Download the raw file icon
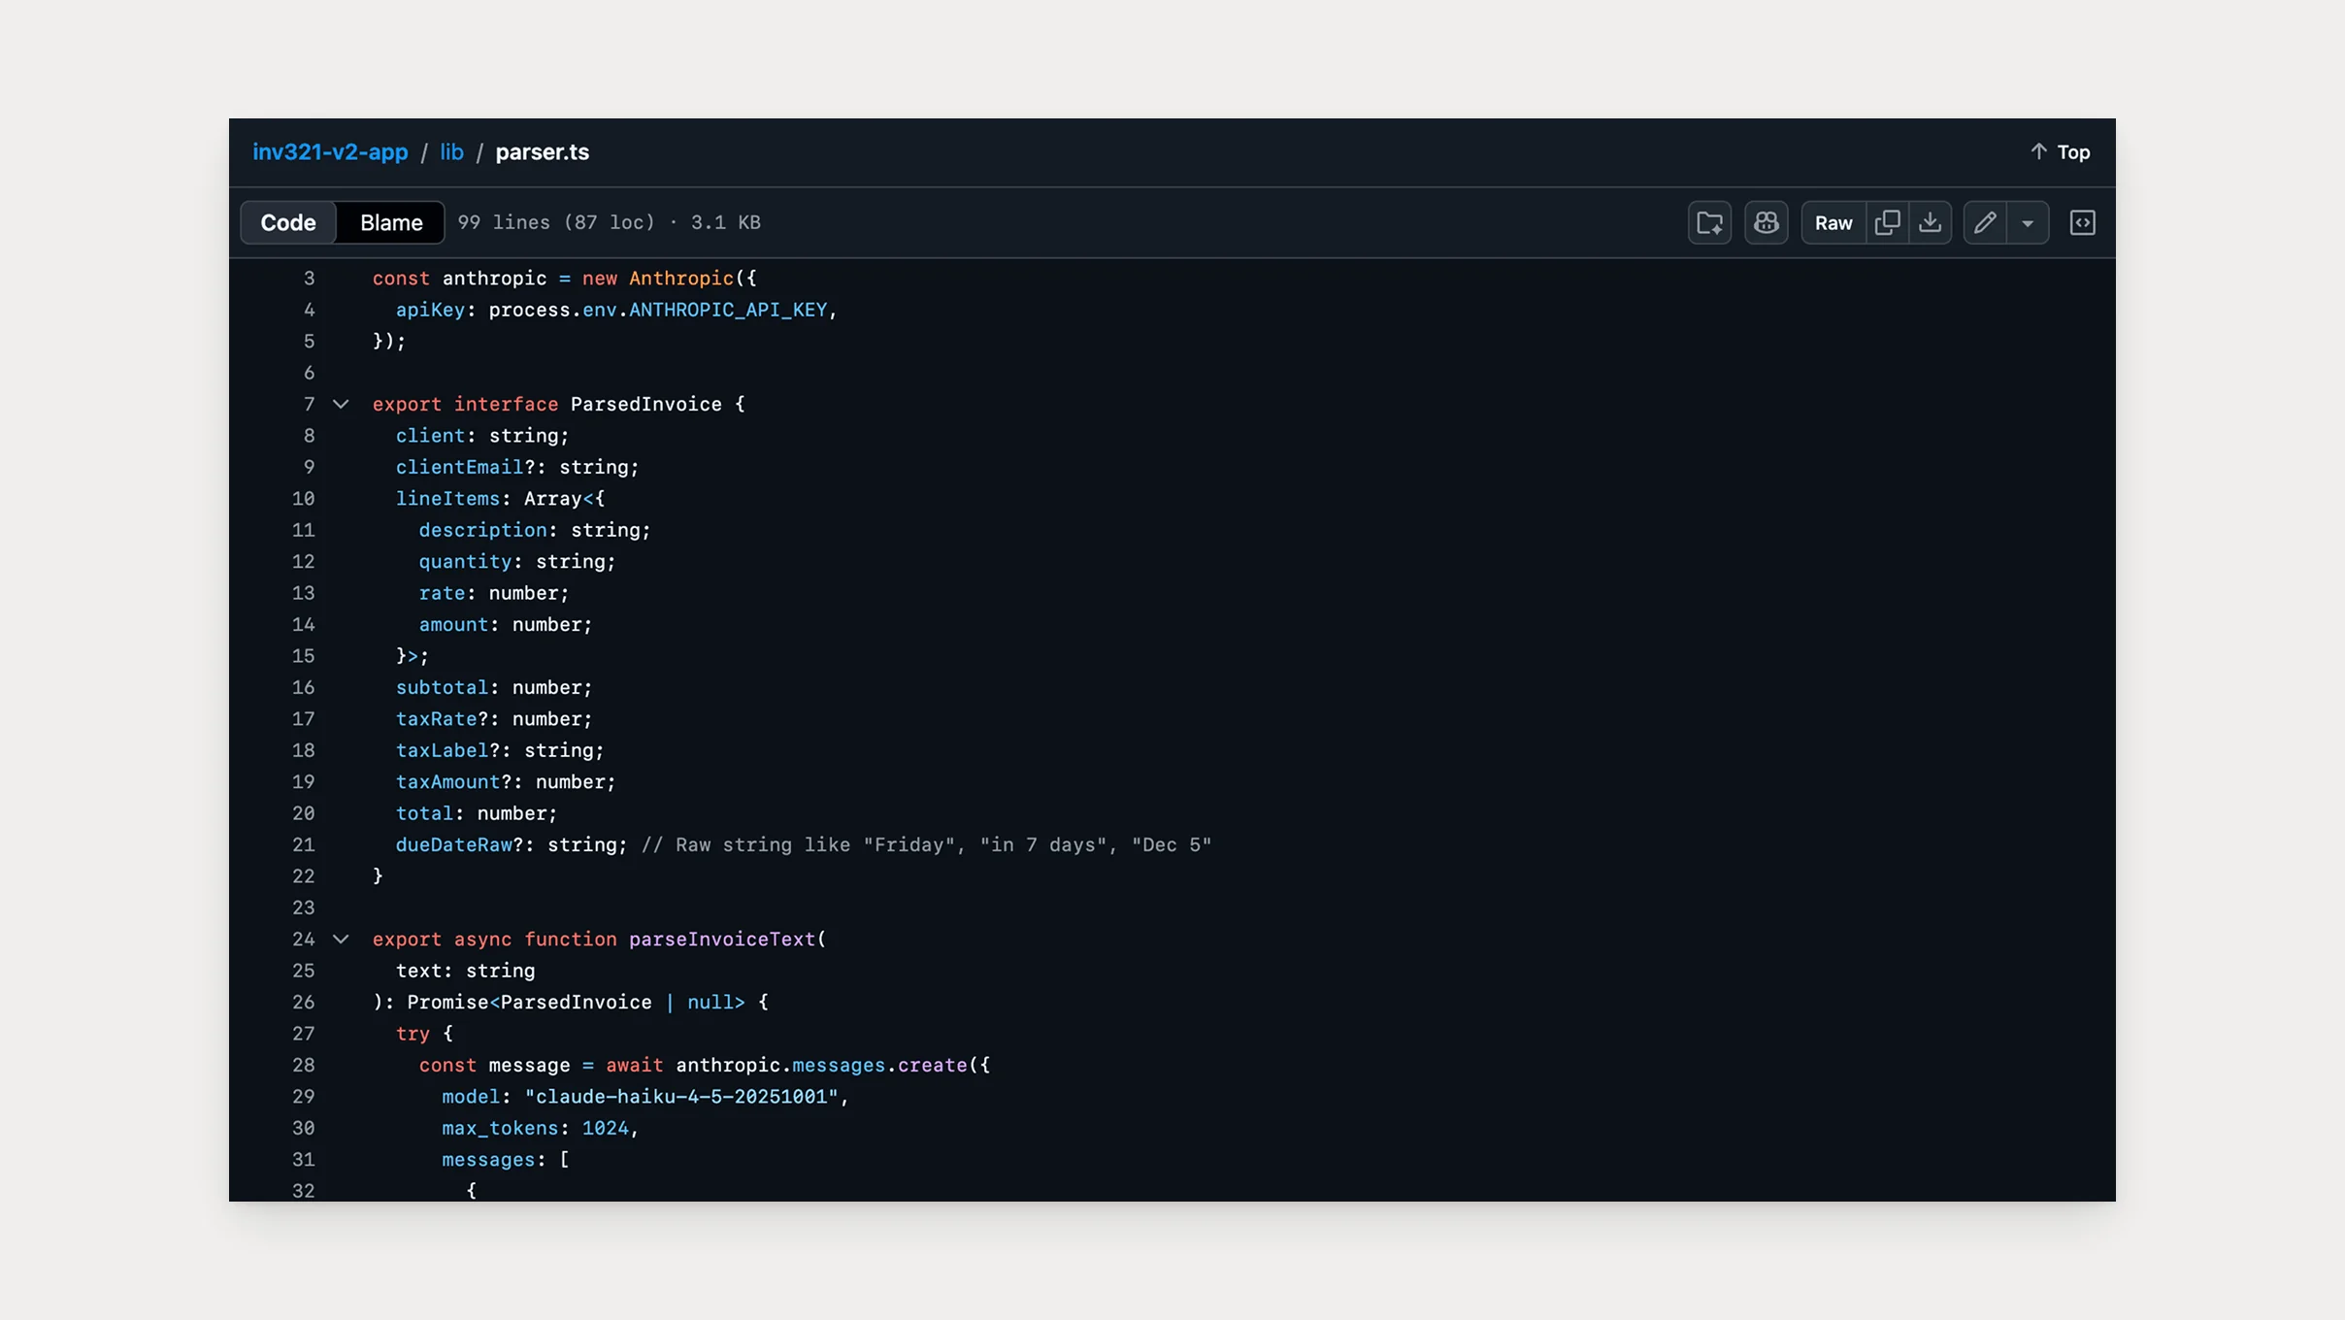Viewport: 2345px width, 1320px height. point(1931,223)
